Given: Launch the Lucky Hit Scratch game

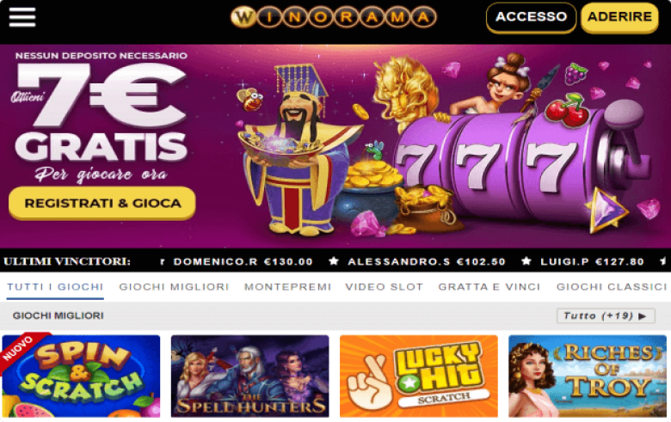Looking at the screenshot, I should [419, 376].
